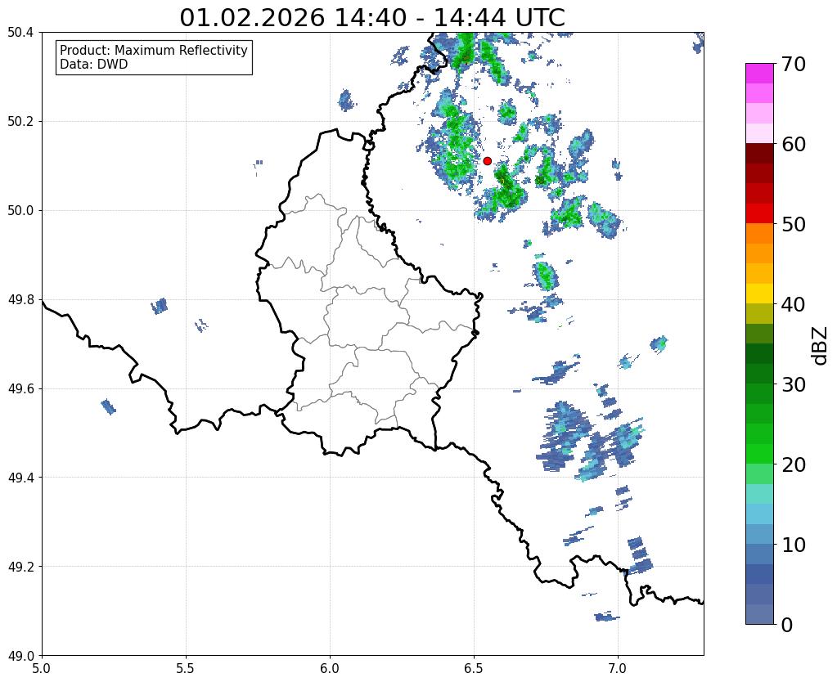
Task: Click the latitude tick label 50.0
Action: 20,211
